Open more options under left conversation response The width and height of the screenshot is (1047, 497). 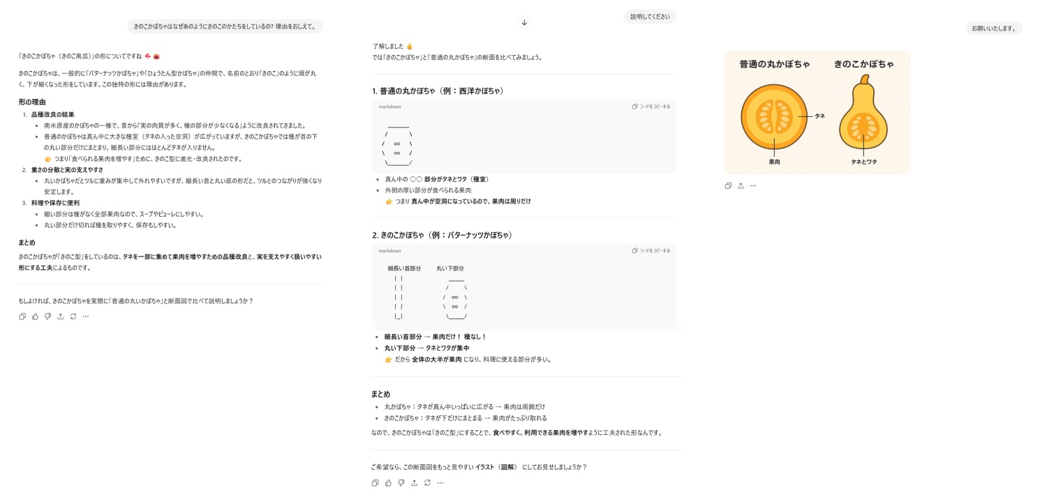coord(86,316)
